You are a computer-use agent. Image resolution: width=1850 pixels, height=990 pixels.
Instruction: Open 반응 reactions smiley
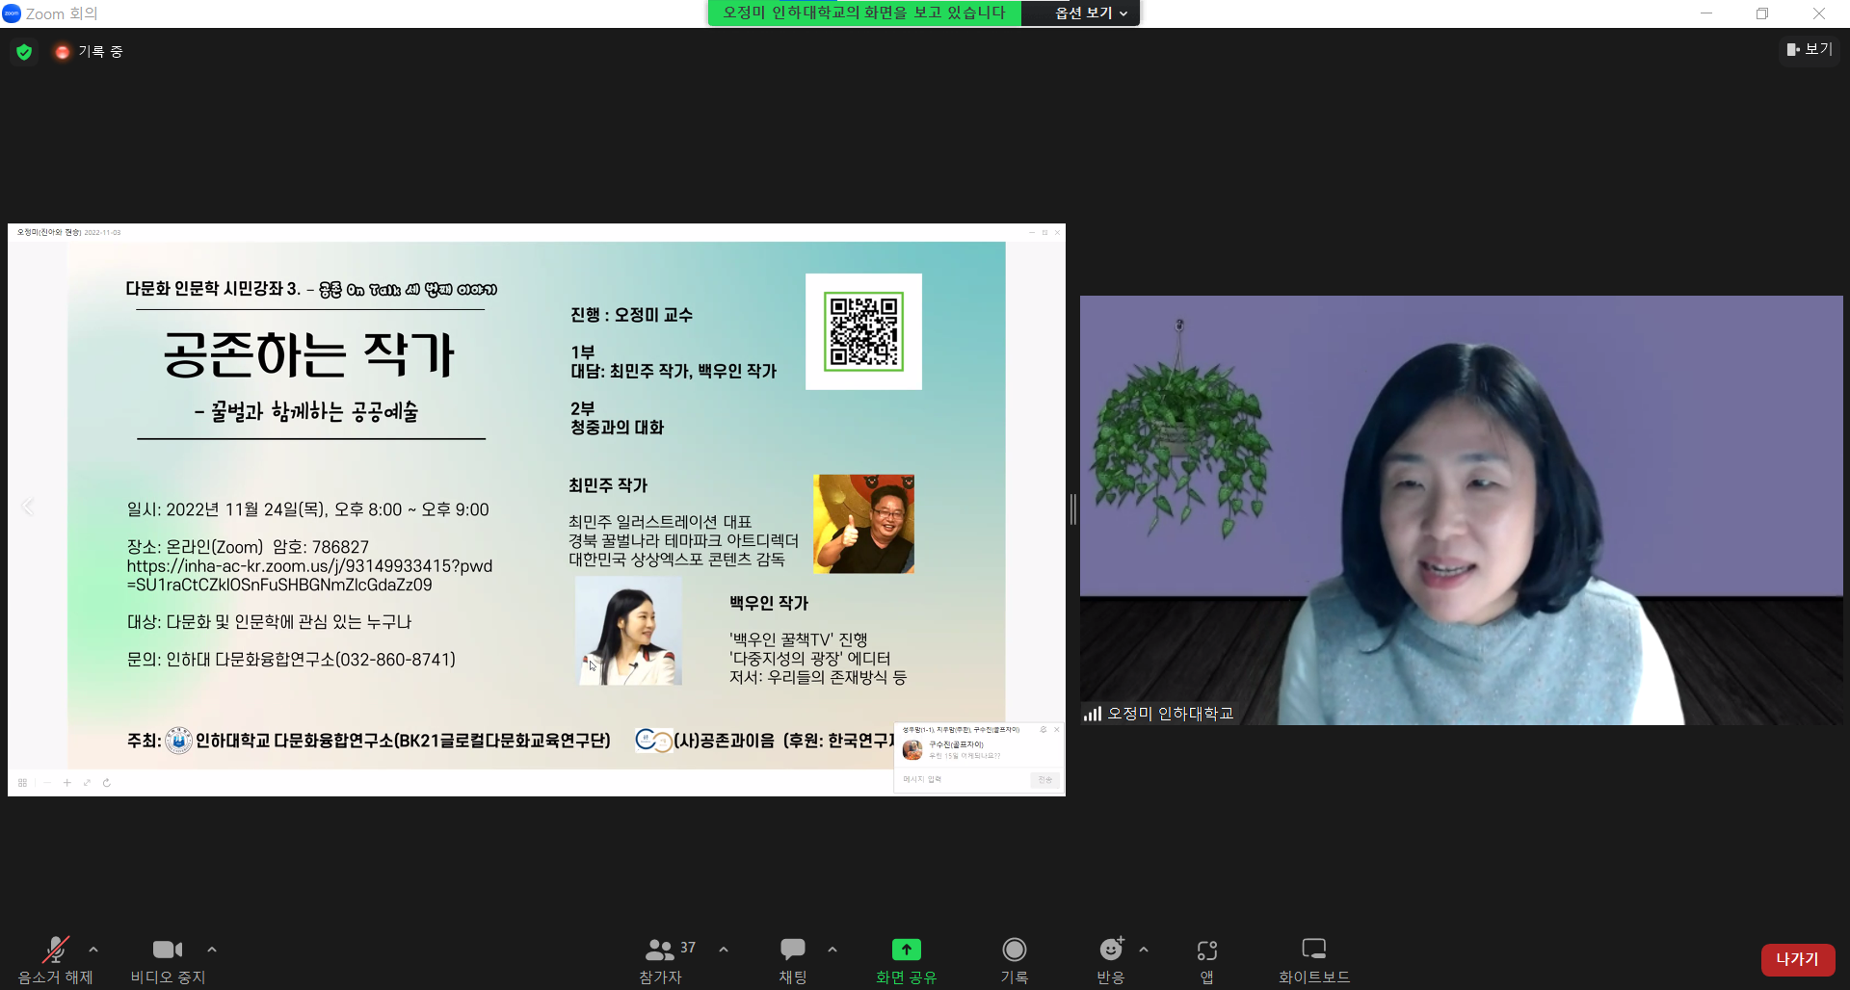click(1111, 960)
